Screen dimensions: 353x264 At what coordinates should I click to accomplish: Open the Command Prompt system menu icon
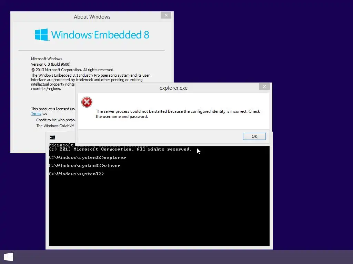click(x=52, y=137)
